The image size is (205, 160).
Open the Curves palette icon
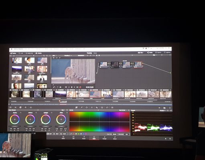click(76, 107)
